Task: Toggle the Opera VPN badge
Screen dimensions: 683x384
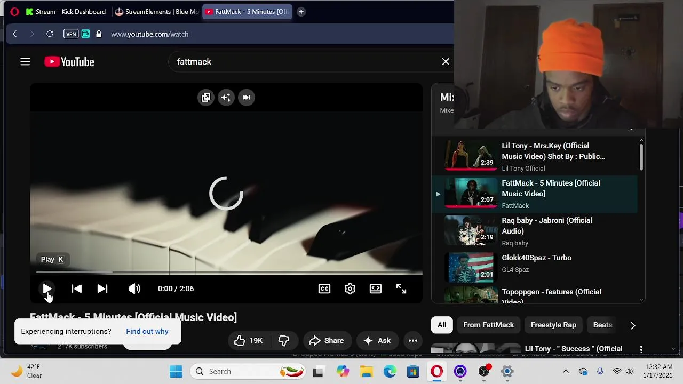Action: point(70,34)
